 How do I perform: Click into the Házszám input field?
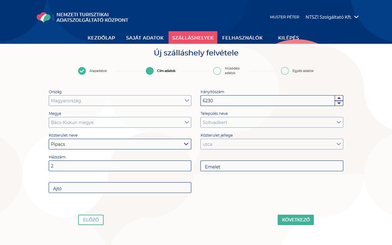click(120, 165)
